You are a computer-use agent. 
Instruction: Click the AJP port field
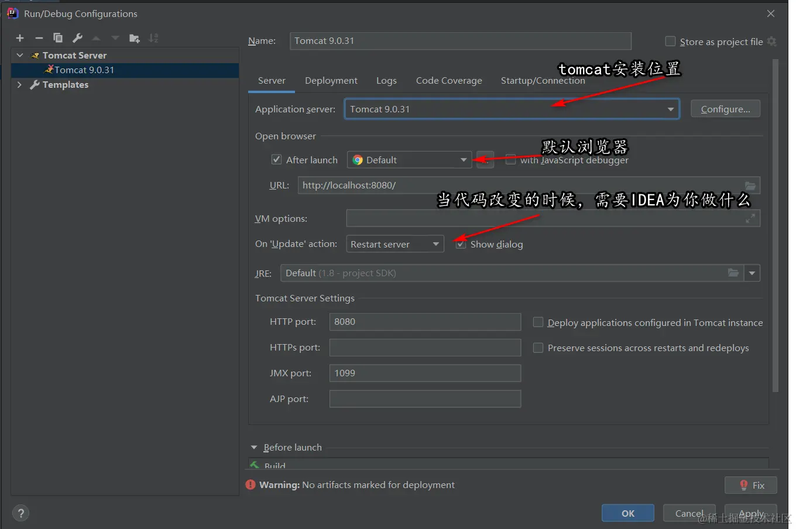(425, 399)
